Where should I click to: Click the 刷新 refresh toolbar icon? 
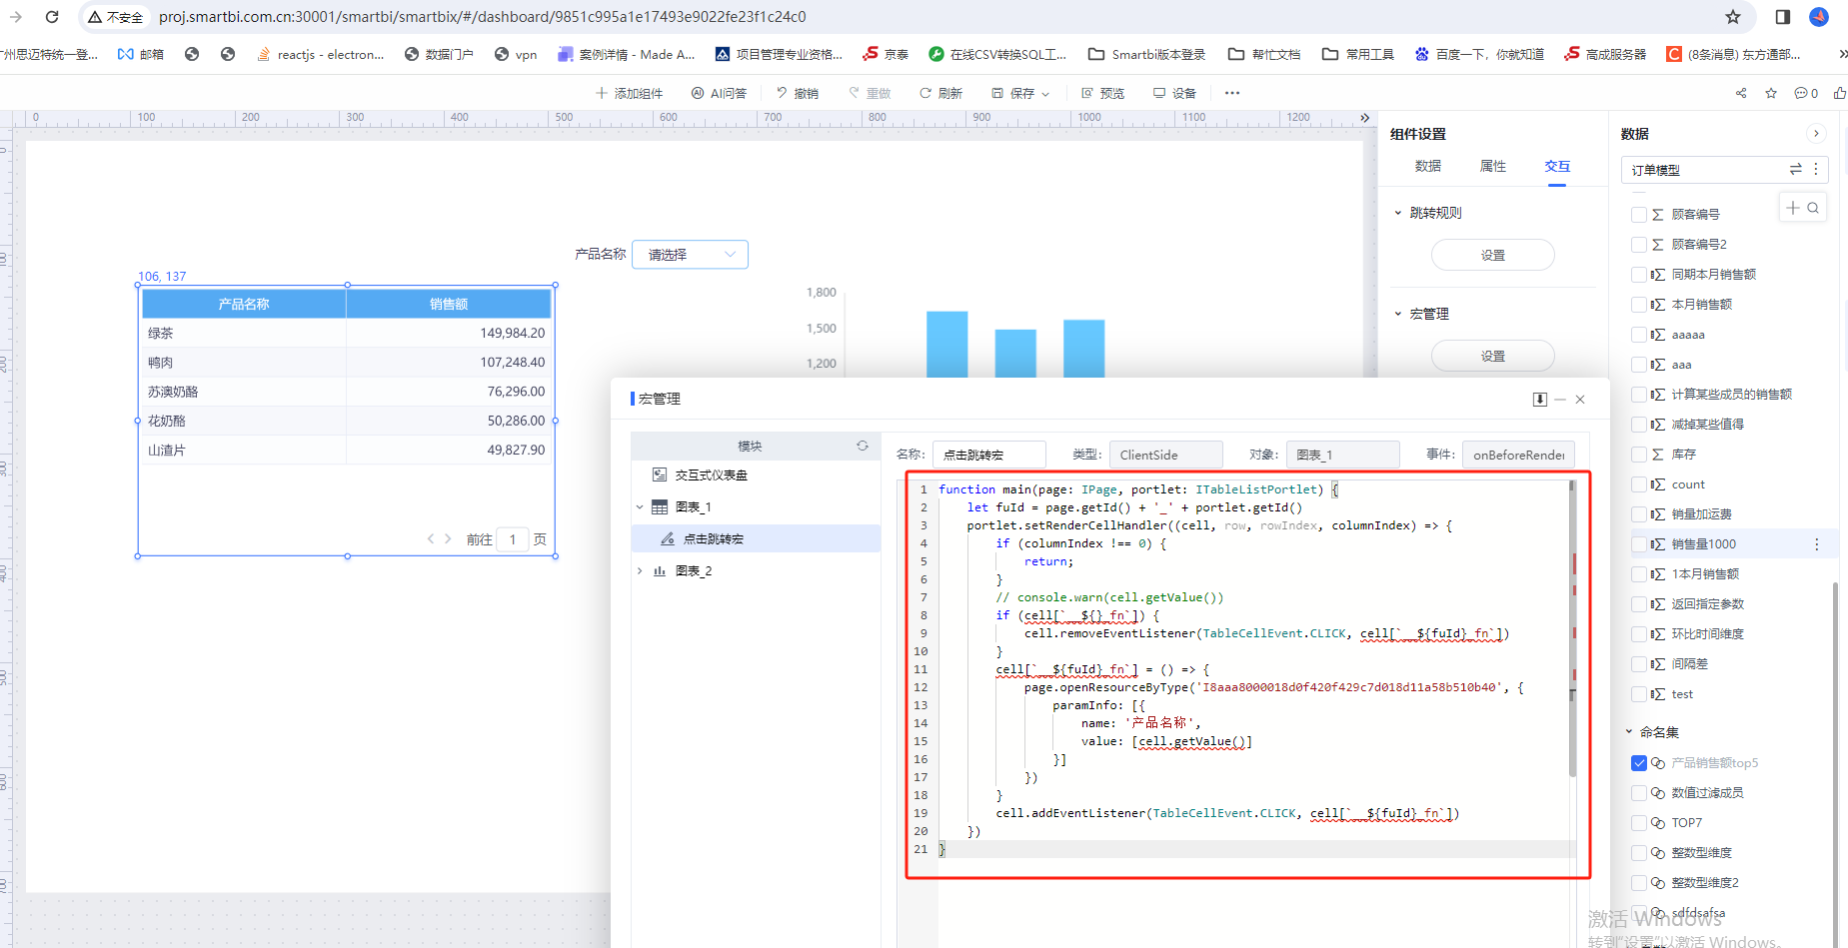tap(925, 93)
